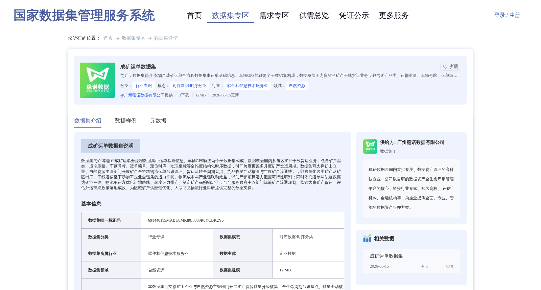Viewport: 541px width, 290px height.
Task: Click the 数据集模态 table label
Action: (230, 237)
